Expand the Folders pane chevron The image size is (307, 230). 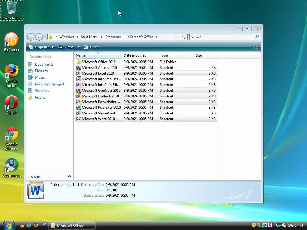[x=70, y=176]
